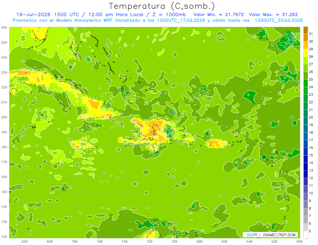Click the '18N' latitude axis label
This screenshot has height=245, width=318.
(4, 147)
